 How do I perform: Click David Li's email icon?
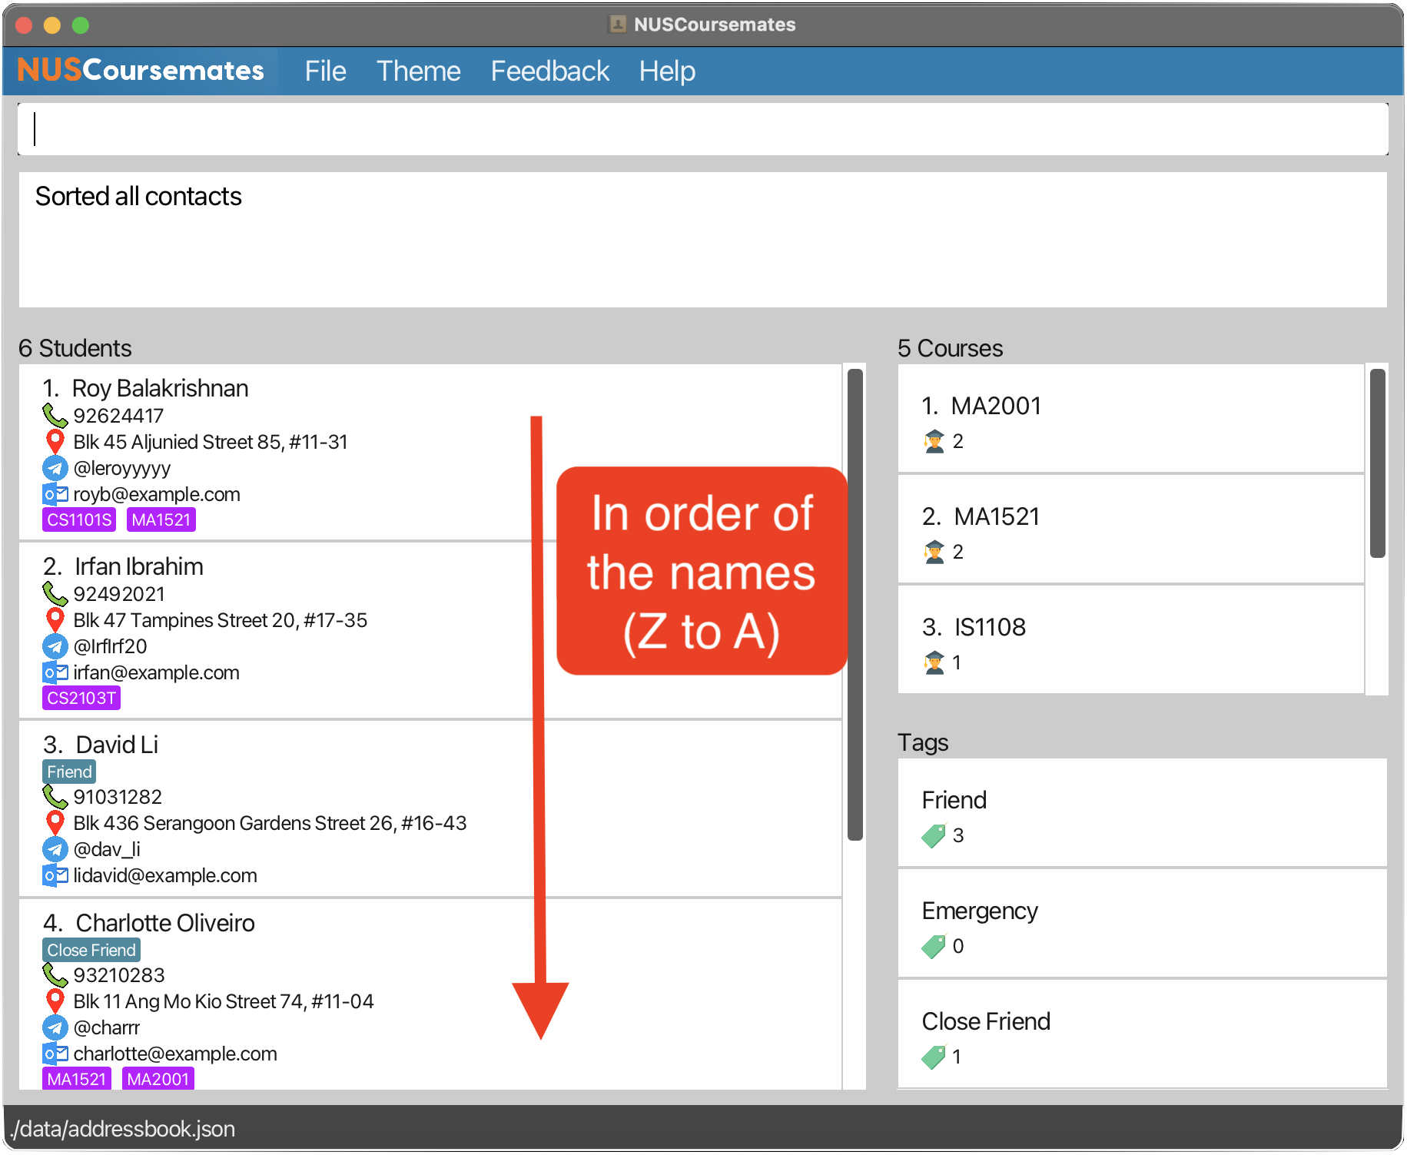[55, 875]
